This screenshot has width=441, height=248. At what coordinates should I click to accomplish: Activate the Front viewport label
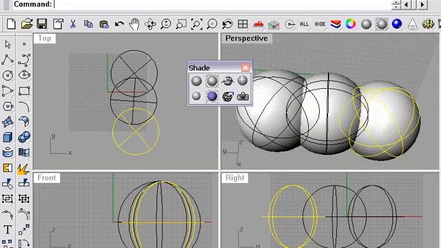[x=47, y=178]
